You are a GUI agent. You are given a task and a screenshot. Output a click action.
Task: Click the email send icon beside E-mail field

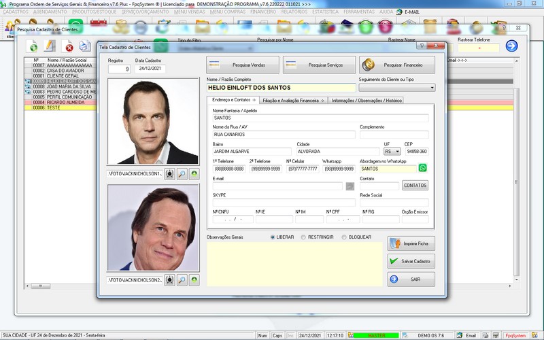pos(350,186)
